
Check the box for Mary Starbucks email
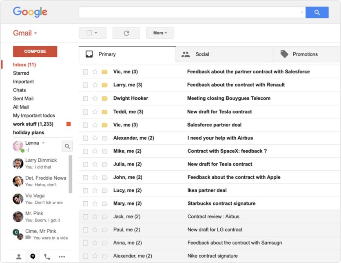click(86, 203)
